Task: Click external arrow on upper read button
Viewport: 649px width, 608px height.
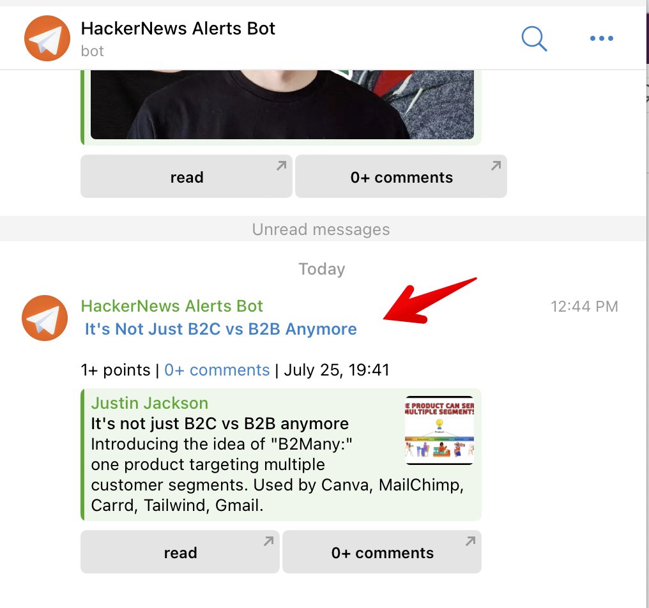Action: (282, 166)
